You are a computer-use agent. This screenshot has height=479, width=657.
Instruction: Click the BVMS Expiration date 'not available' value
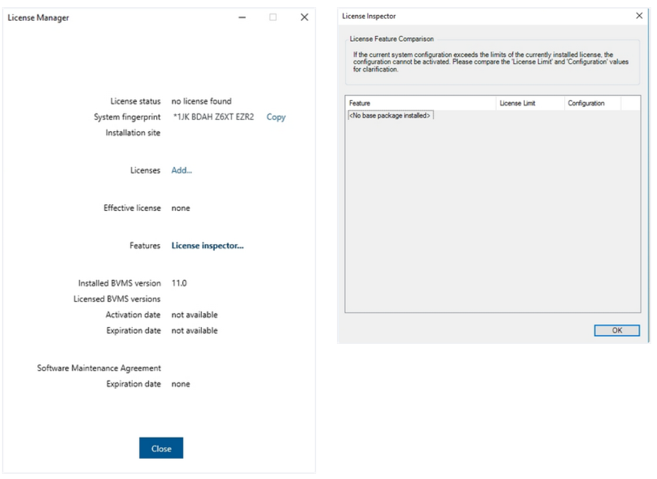(x=195, y=331)
